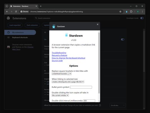Open the tab search dropdown arrow
Viewport: 150px width, 113px height.
pyautogui.click(x=7, y=6)
